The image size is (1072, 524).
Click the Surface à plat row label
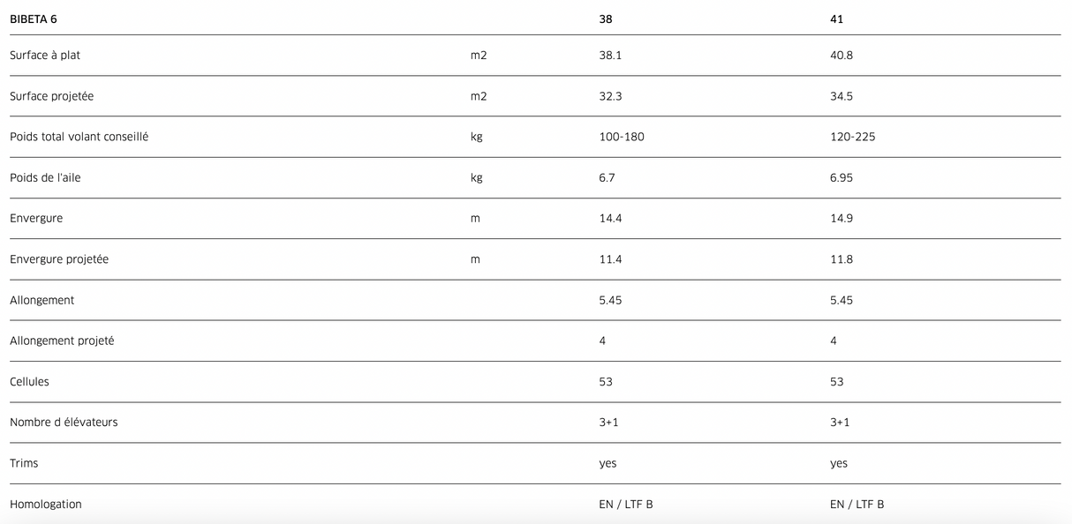point(45,55)
